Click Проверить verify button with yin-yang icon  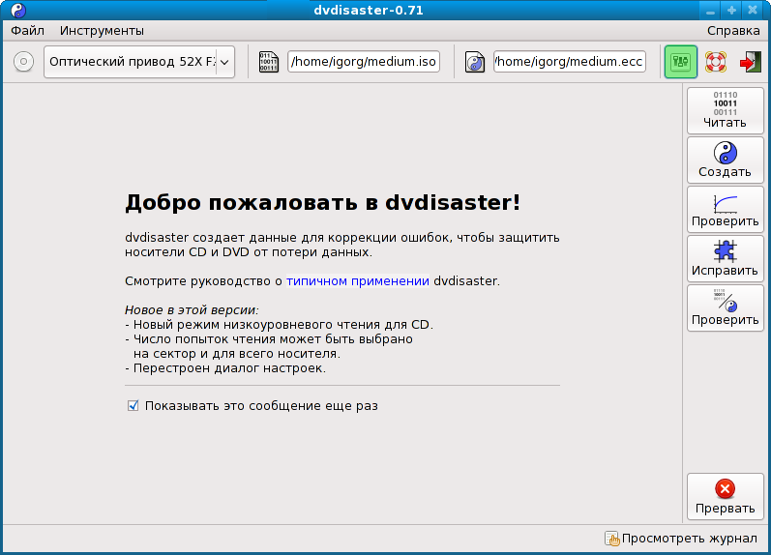tap(725, 307)
